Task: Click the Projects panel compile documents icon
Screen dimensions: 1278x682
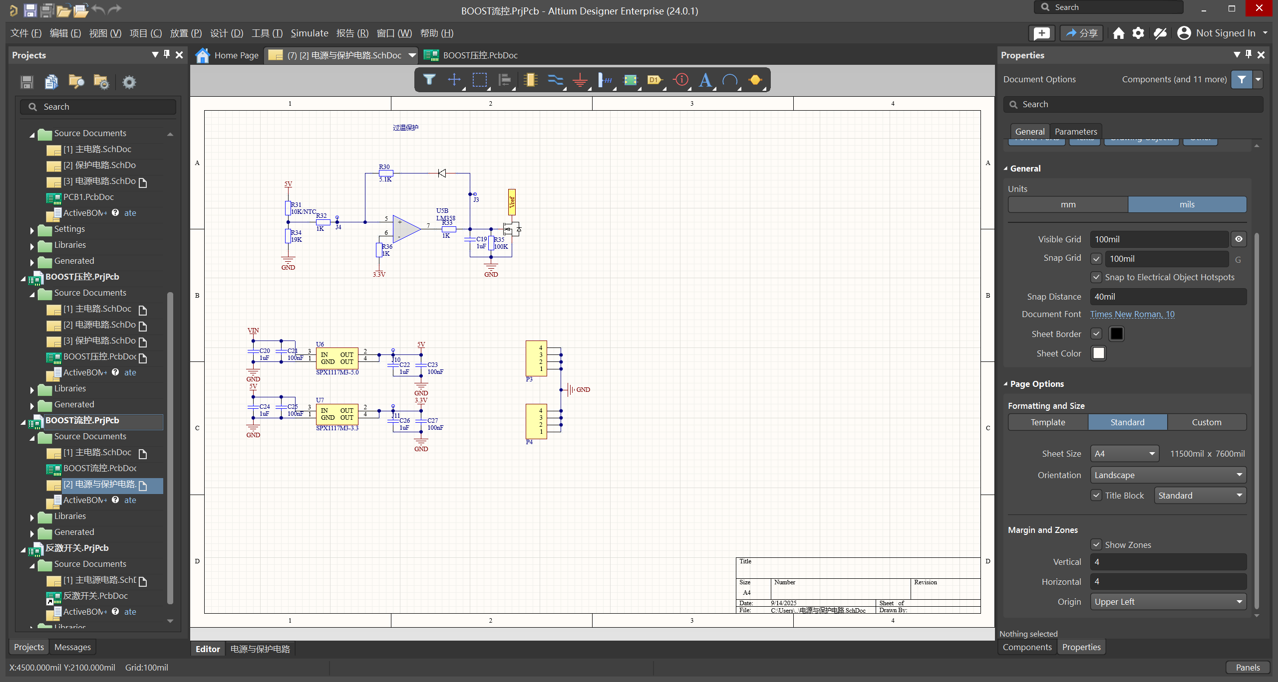Action: pyautogui.click(x=51, y=82)
